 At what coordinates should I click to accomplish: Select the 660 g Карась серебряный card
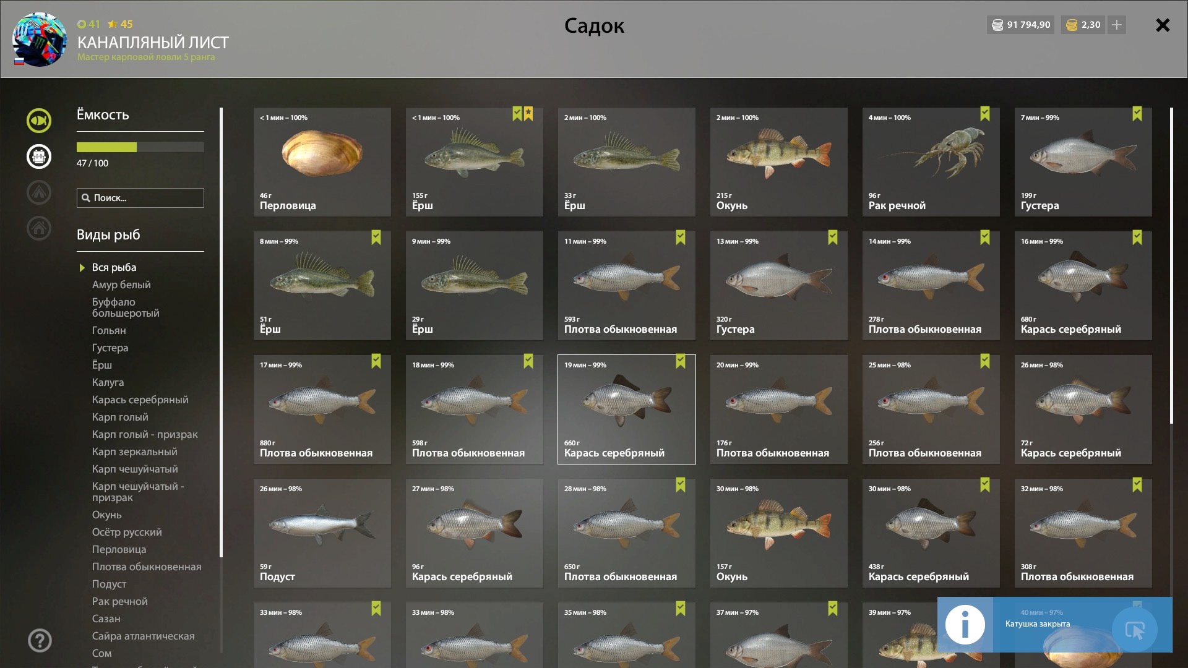pyautogui.click(x=627, y=409)
